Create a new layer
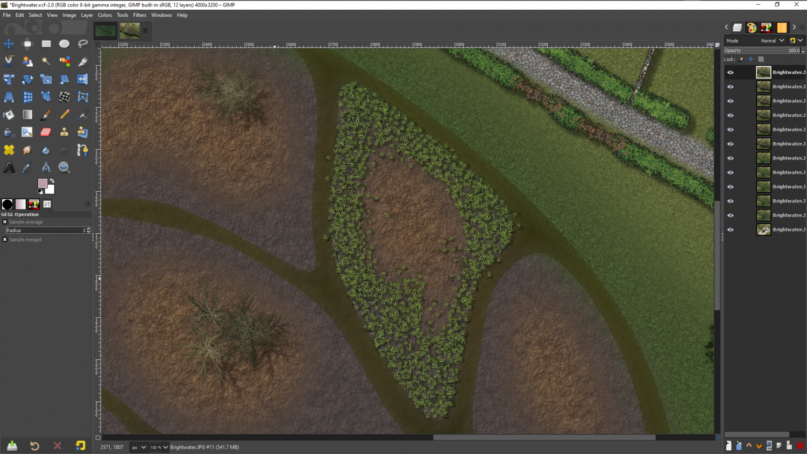The width and height of the screenshot is (807, 454). click(x=729, y=446)
